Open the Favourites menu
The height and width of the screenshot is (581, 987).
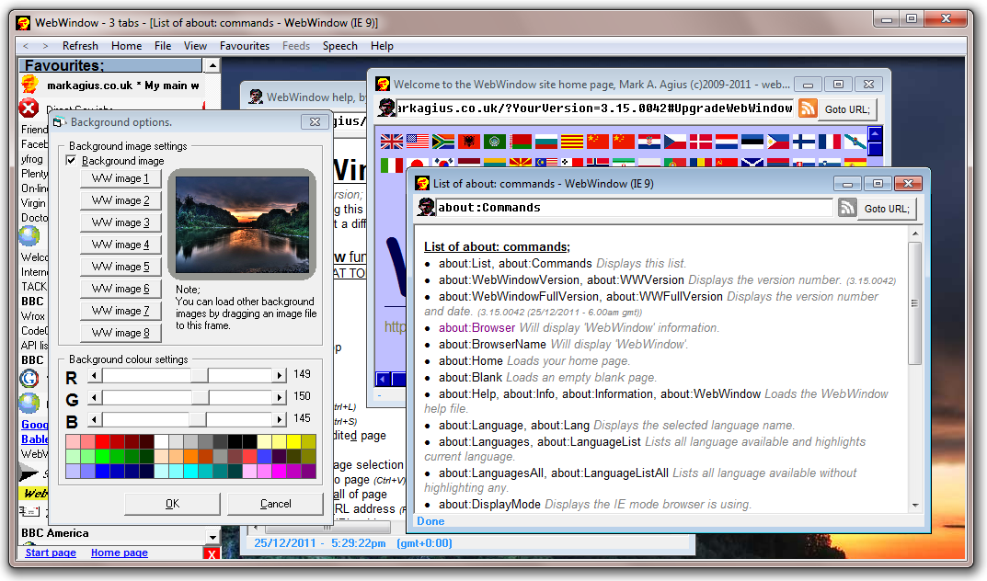point(245,45)
